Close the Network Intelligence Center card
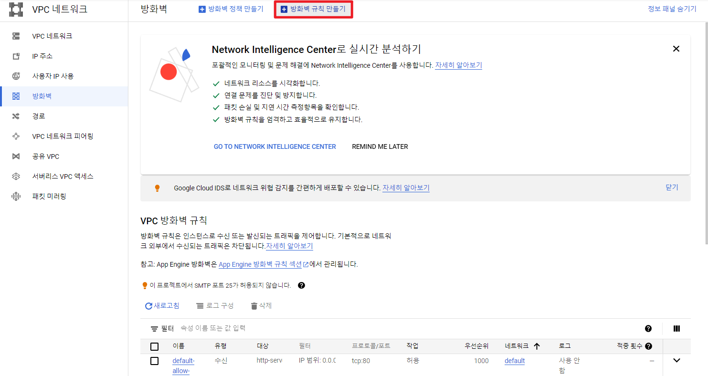This screenshot has height=376, width=708. pos(676,49)
